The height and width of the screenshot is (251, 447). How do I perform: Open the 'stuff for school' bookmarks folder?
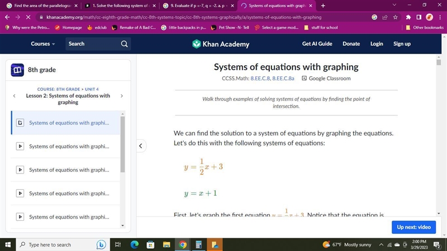[x=321, y=27]
